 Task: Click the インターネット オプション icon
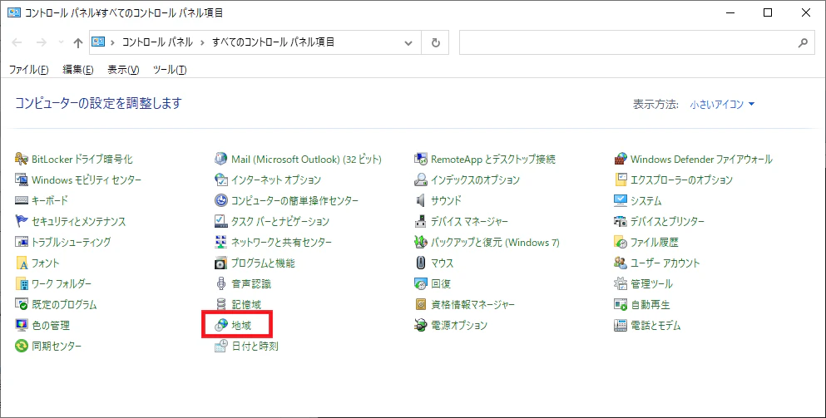[221, 180]
